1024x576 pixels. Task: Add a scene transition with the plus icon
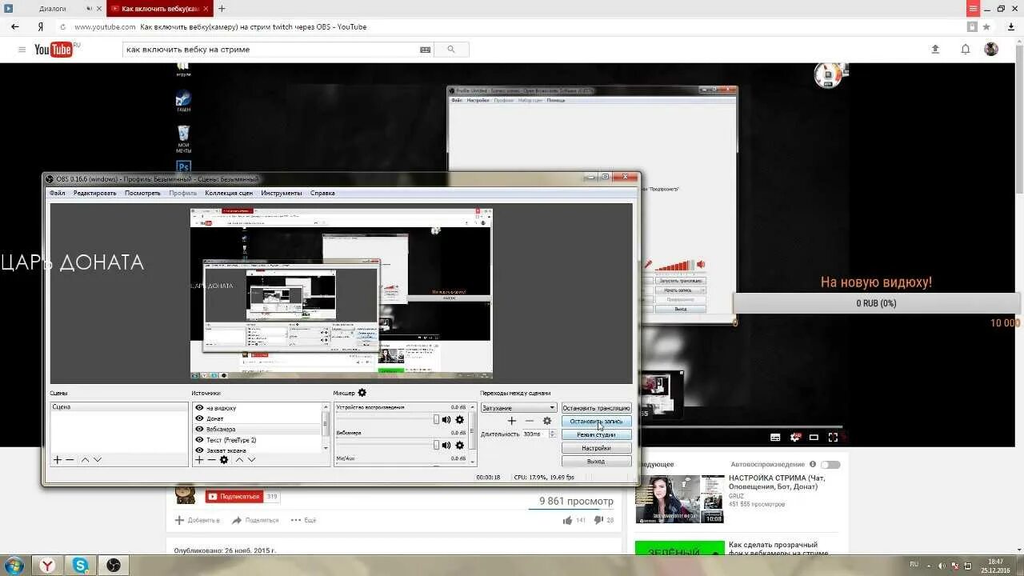pyautogui.click(x=512, y=421)
